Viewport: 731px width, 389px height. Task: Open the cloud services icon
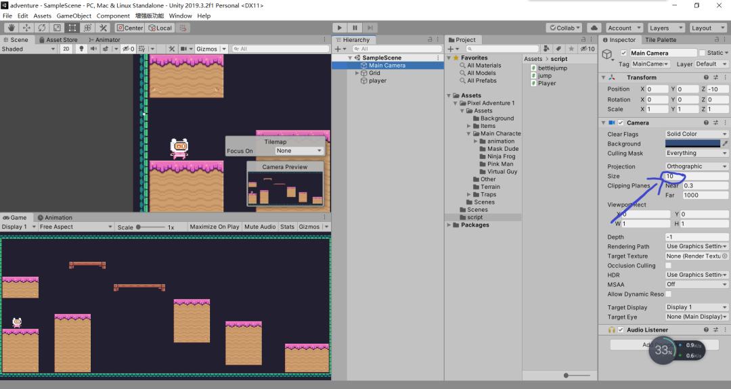click(x=594, y=28)
